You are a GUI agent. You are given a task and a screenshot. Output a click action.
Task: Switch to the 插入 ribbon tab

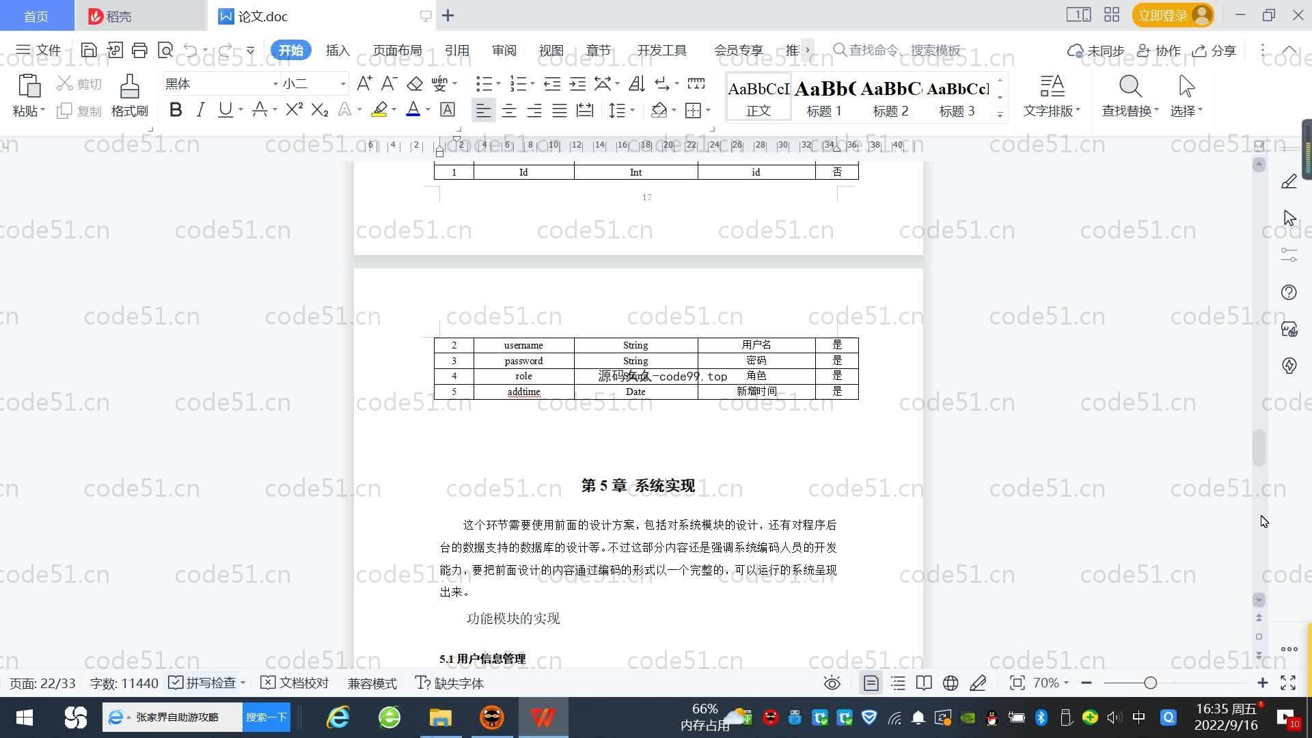[338, 50]
